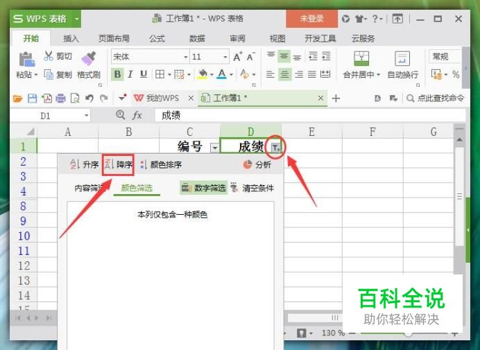This screenshot has width=480, height=350.
Task: Click the Cut scissors icon
Action: pos(49,56)
